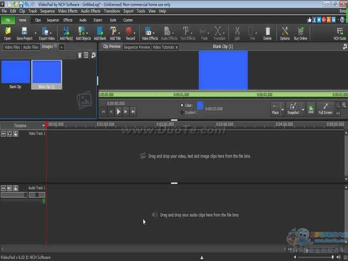Select the Color radio button
The image size is (348, 261).
click(182, 105)
